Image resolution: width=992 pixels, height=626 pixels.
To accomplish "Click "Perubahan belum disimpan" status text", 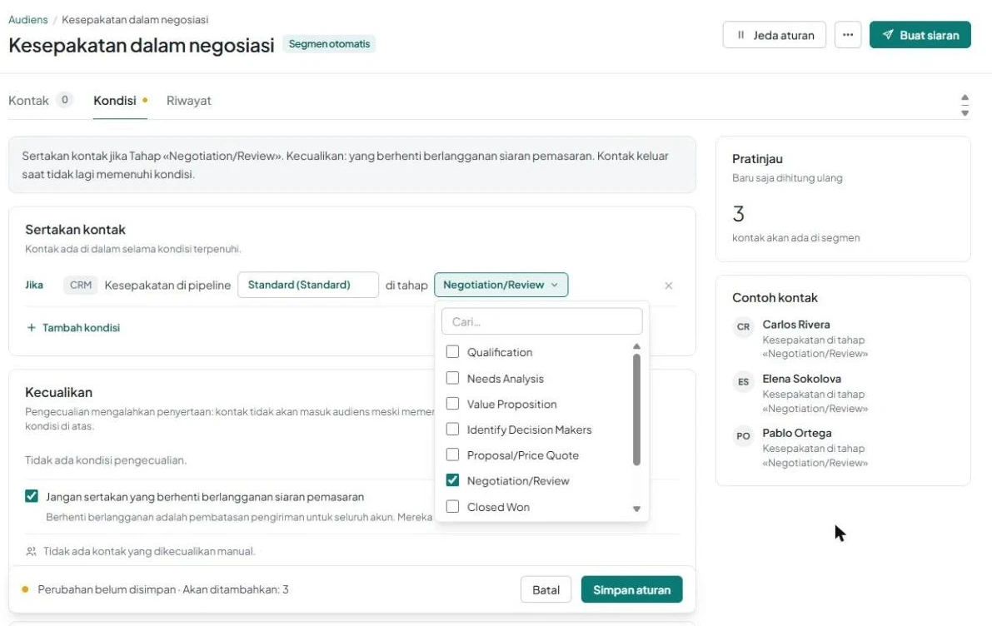I will 107,589.
